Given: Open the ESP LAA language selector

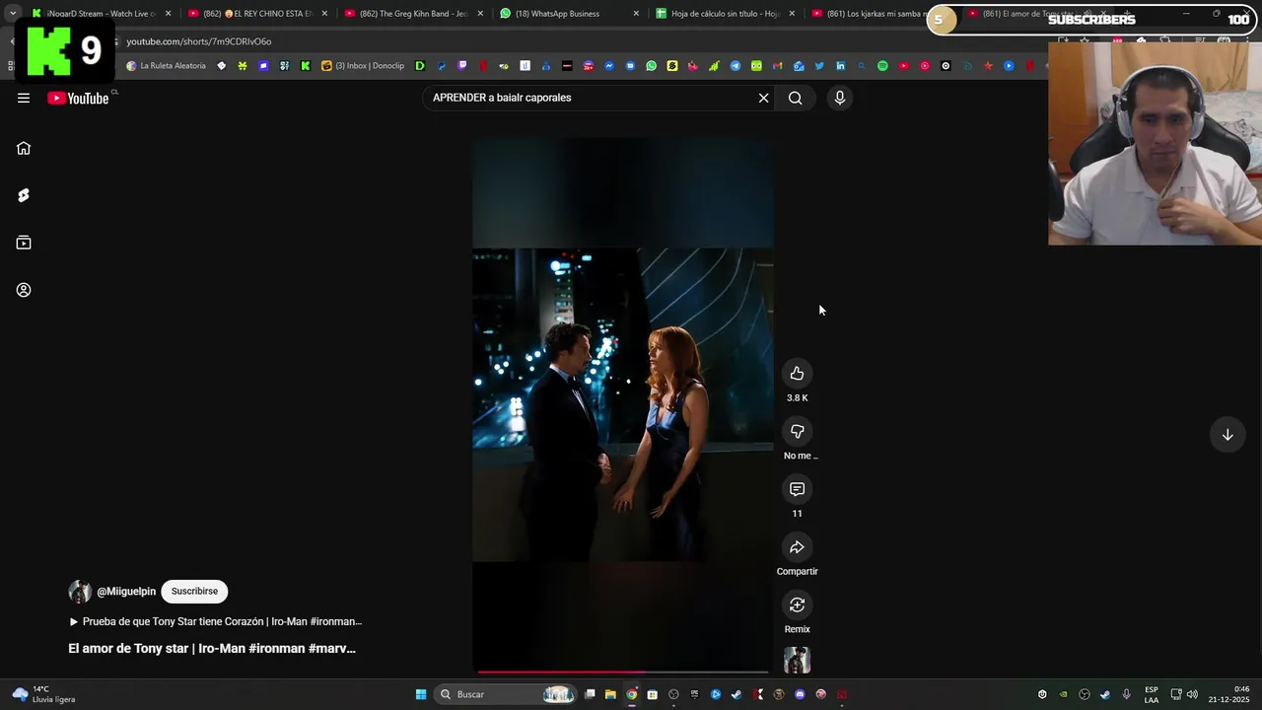Looking at the screenshot, I should (x=1152, y=694).
